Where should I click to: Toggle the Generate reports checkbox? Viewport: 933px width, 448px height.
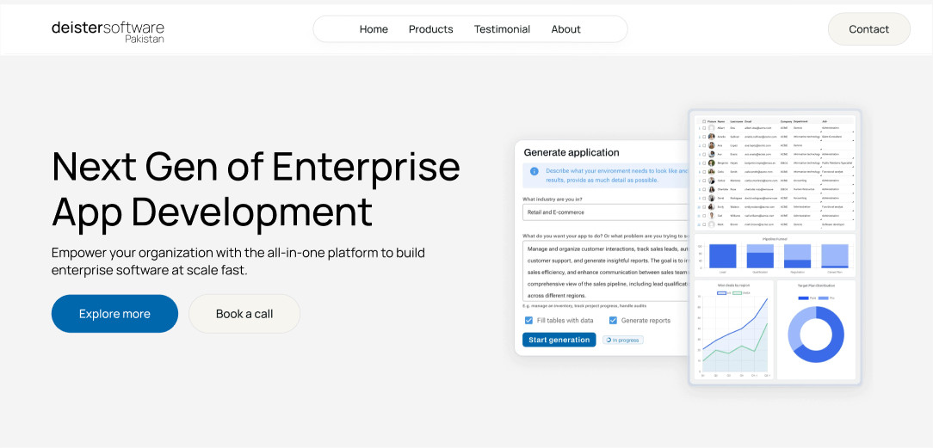(613, 320)
